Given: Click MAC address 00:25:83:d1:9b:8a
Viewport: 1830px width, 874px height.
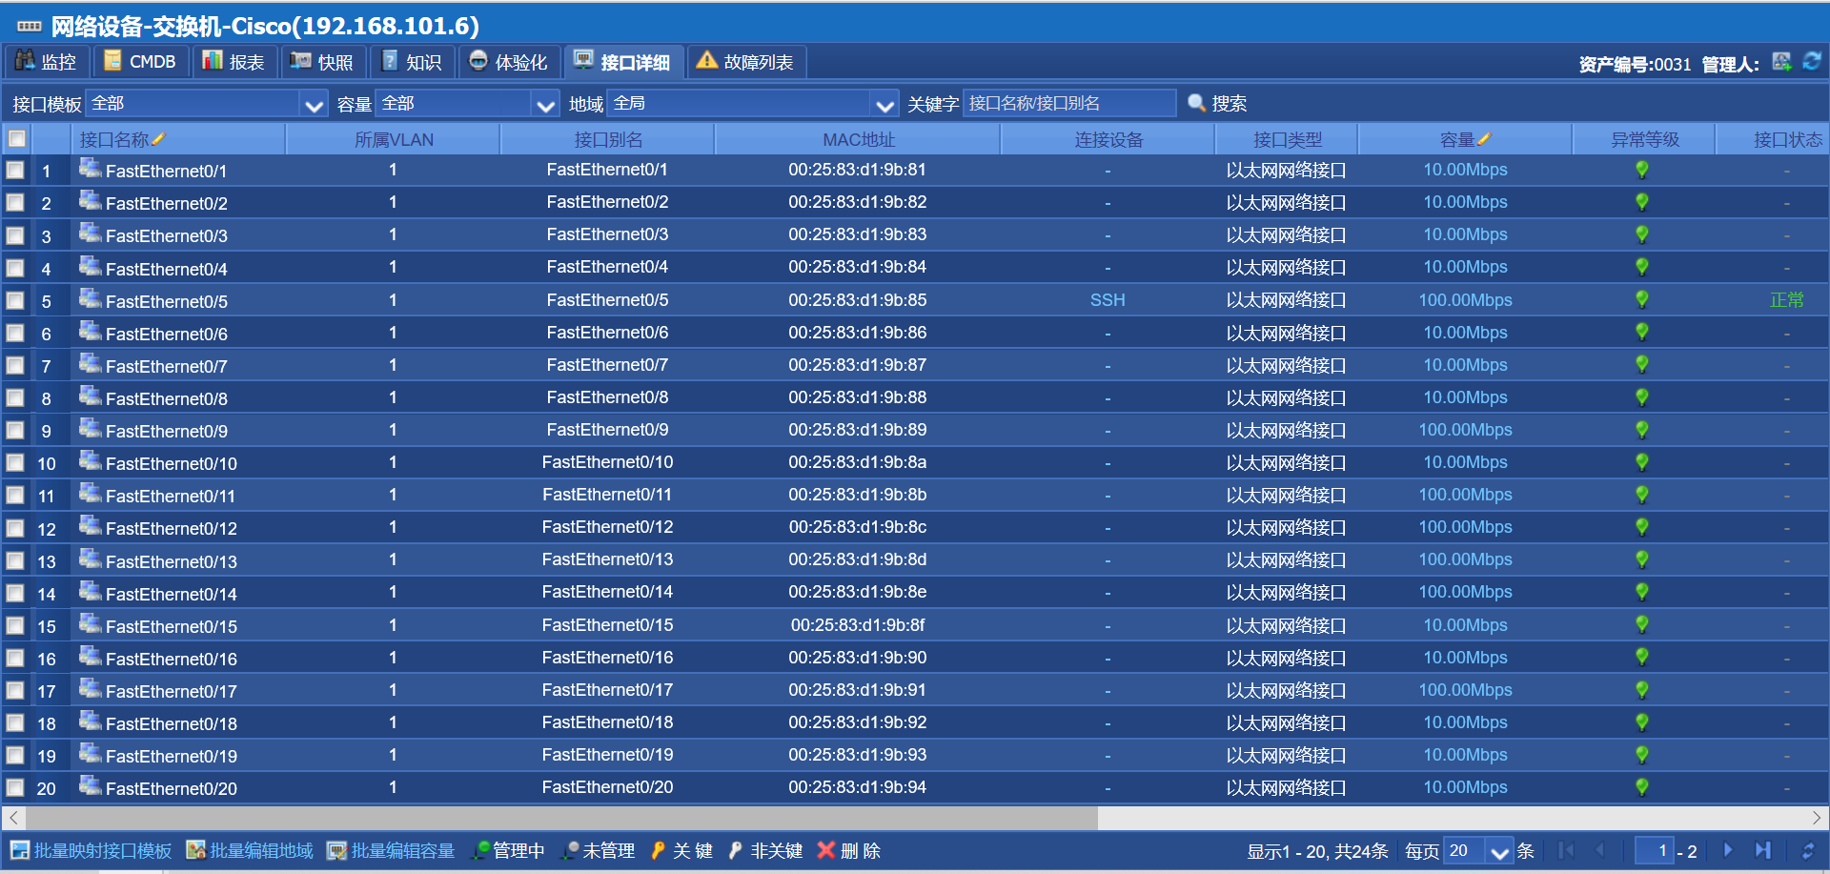Looking at the screenshot, I should (857, 462).
